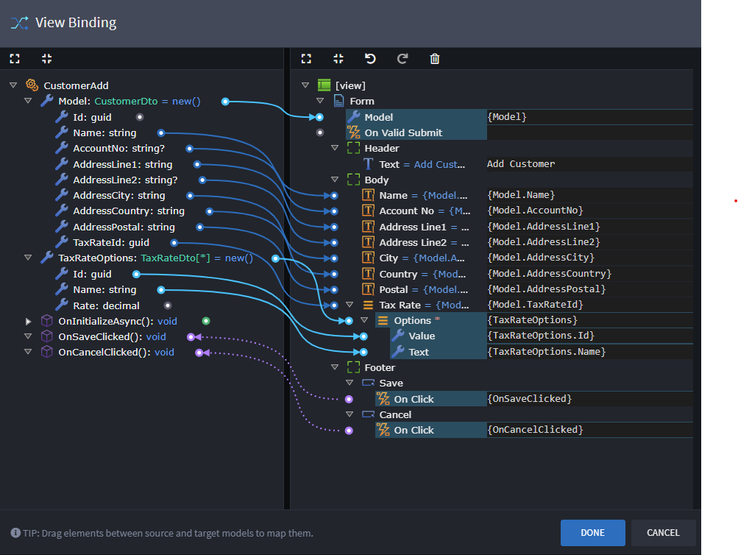This screenshot has height=555, width=738.
Task: Click the trash delete icon
Action: pos(435,59)
